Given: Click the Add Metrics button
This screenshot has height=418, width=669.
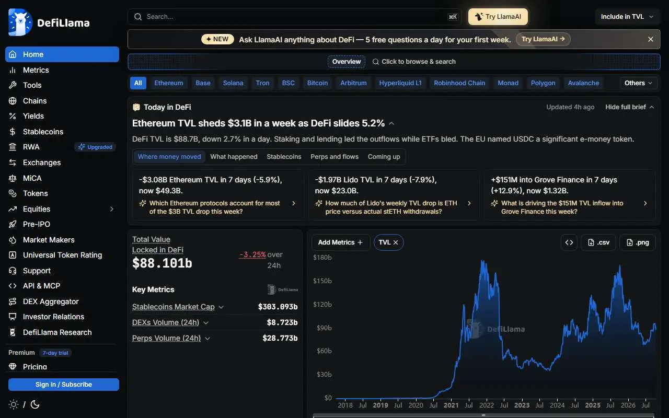Looking at the screenshot, I should [x=341, y=242].
